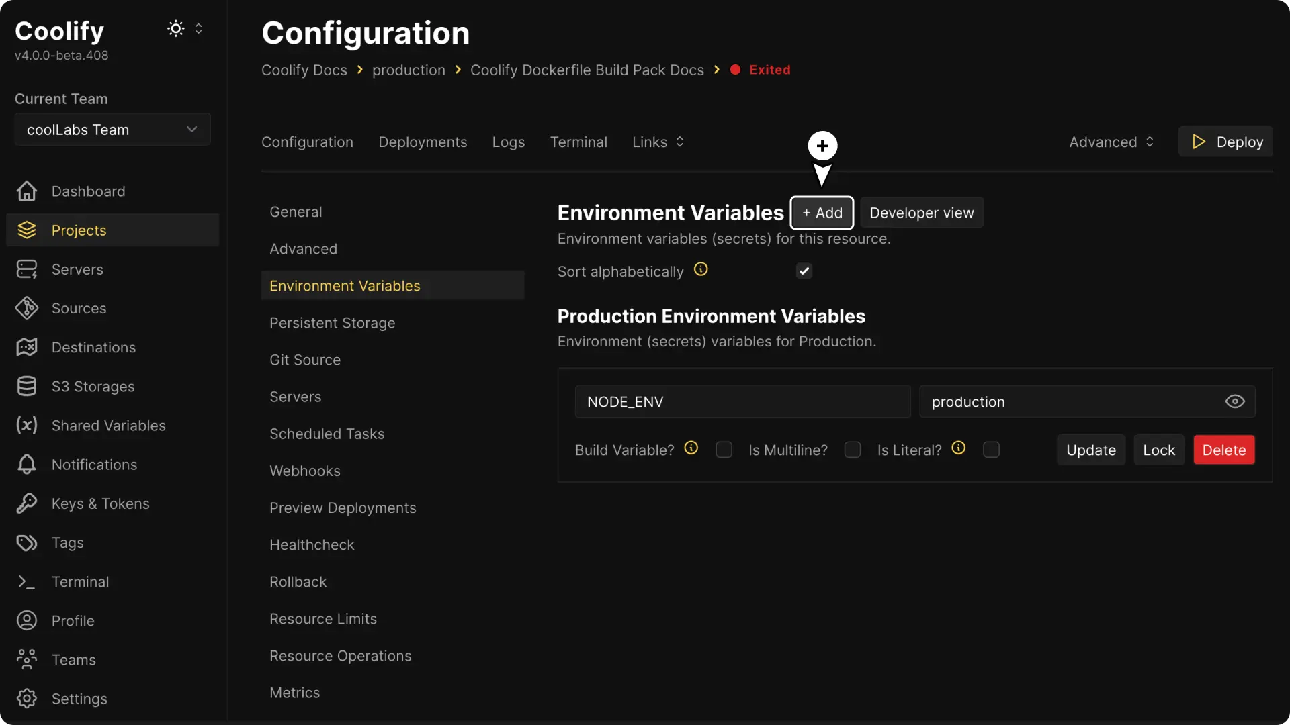Open the Links menu chevron
The width and height of the screenshot is (1290, 725).
680,142
